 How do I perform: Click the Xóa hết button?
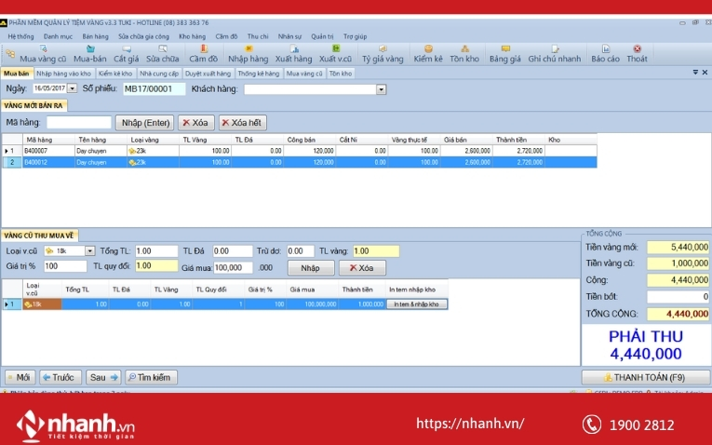[242, 123]
